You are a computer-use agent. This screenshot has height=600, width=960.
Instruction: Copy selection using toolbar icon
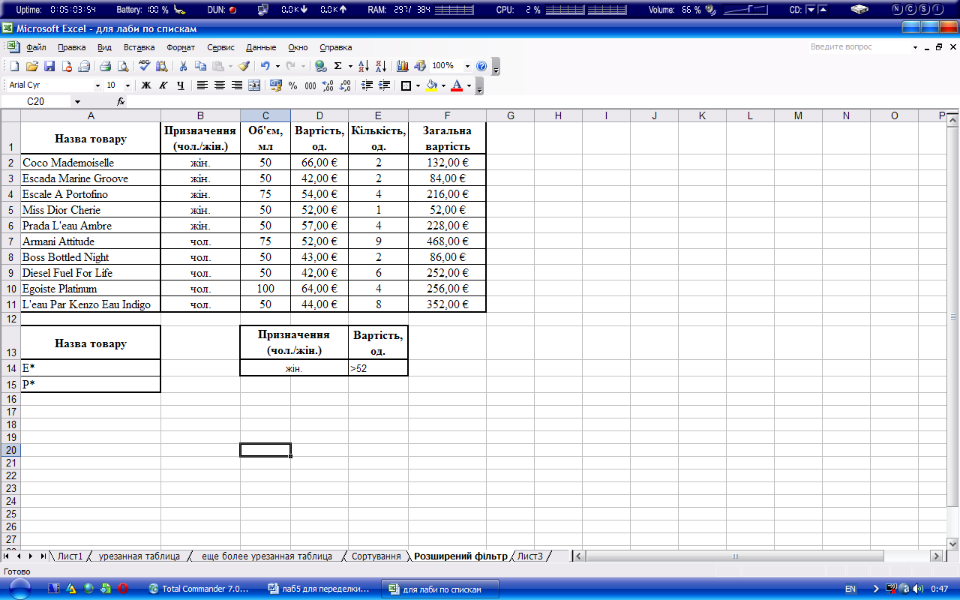point(200,66)
